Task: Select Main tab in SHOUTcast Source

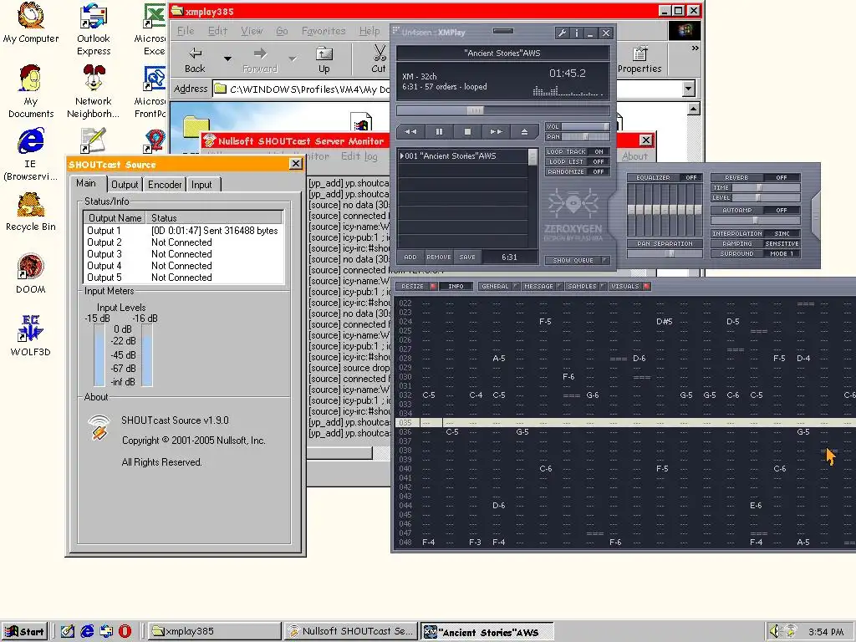Action: [86, 183]
